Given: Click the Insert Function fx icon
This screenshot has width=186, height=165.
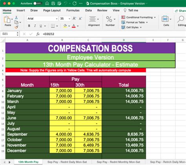Looking at the screenshot, I should pyautogui.click(x=38, y=34).
